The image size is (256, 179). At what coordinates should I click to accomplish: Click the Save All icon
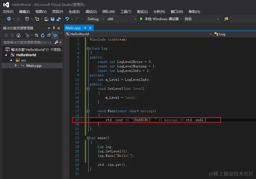tap(59, 19)
